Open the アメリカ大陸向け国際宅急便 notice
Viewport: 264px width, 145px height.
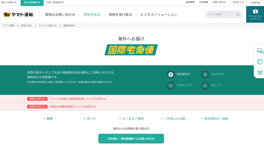tap(78, 99)
